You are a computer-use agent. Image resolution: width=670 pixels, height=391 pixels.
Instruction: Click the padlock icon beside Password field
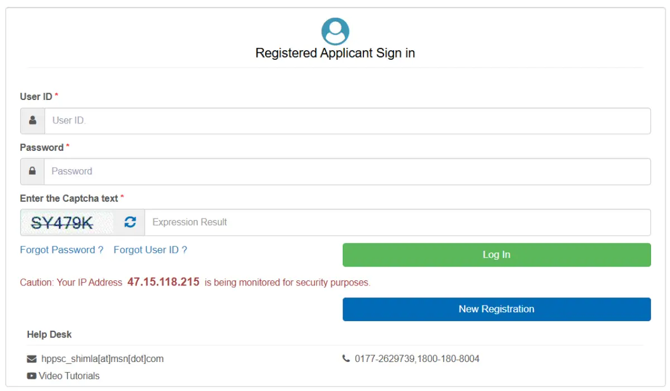point(32,171)
